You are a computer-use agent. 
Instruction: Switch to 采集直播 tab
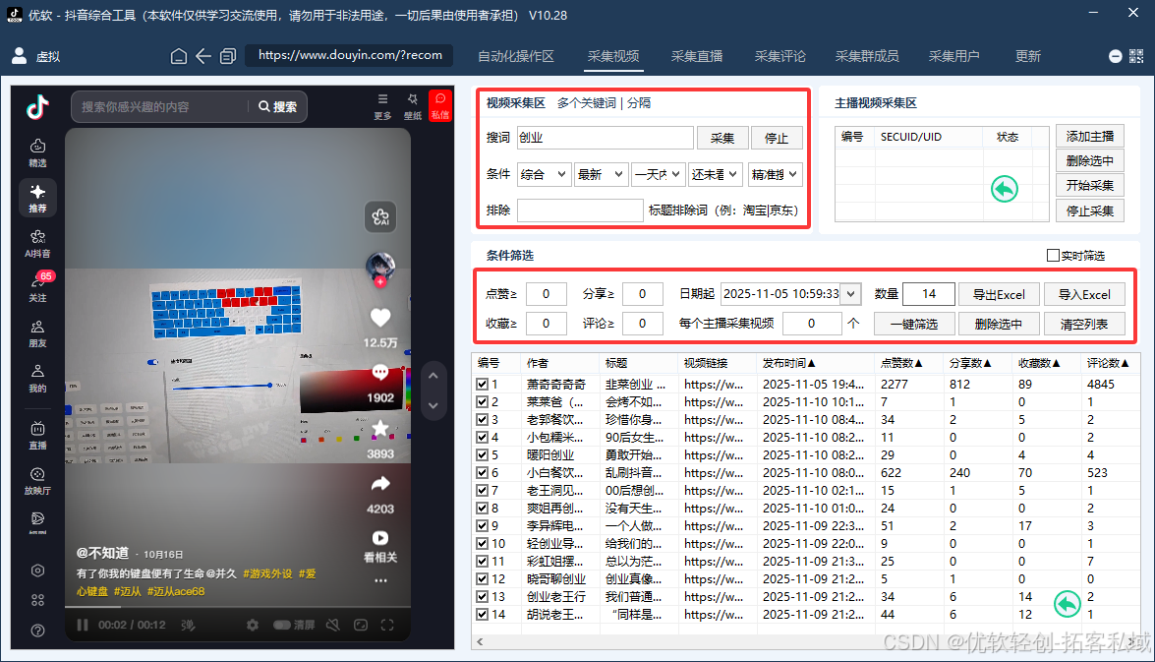(x=697, y=57)
